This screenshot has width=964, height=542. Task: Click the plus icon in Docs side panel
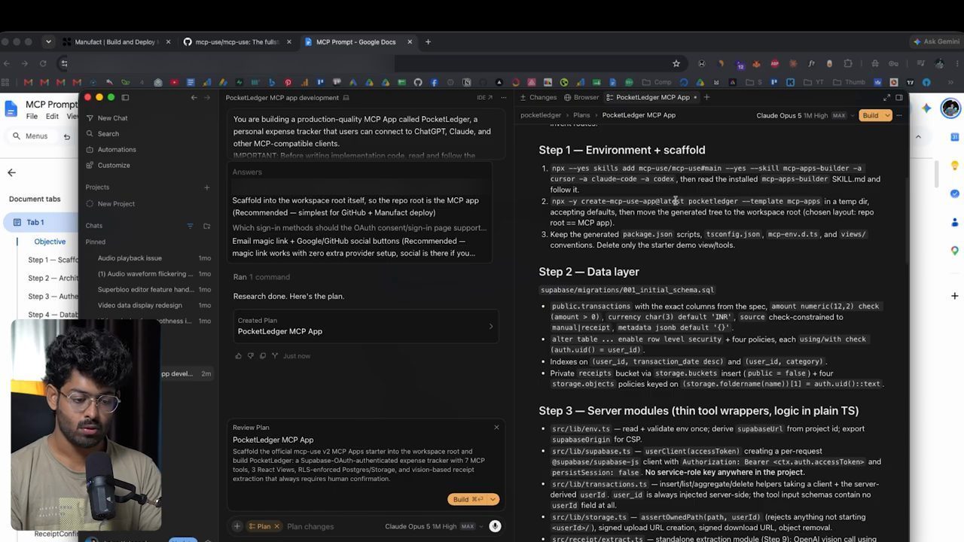click(x=954, y=296)
